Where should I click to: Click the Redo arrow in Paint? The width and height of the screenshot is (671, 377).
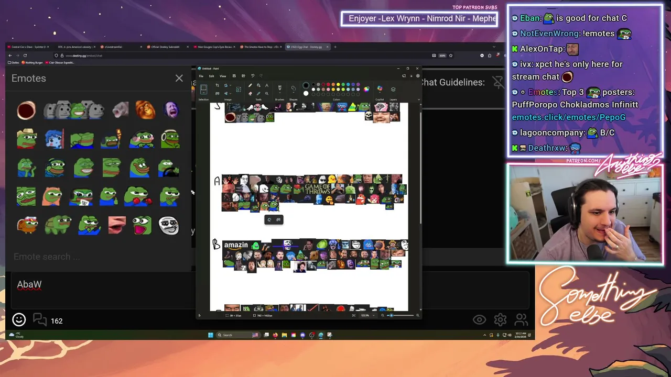[x=261, y=76]
